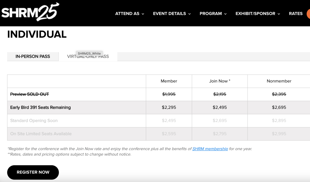This screenshot has width=310, height=182.
Task: Select the Early Bird Member price $2,295
Action: pos(169,107)
